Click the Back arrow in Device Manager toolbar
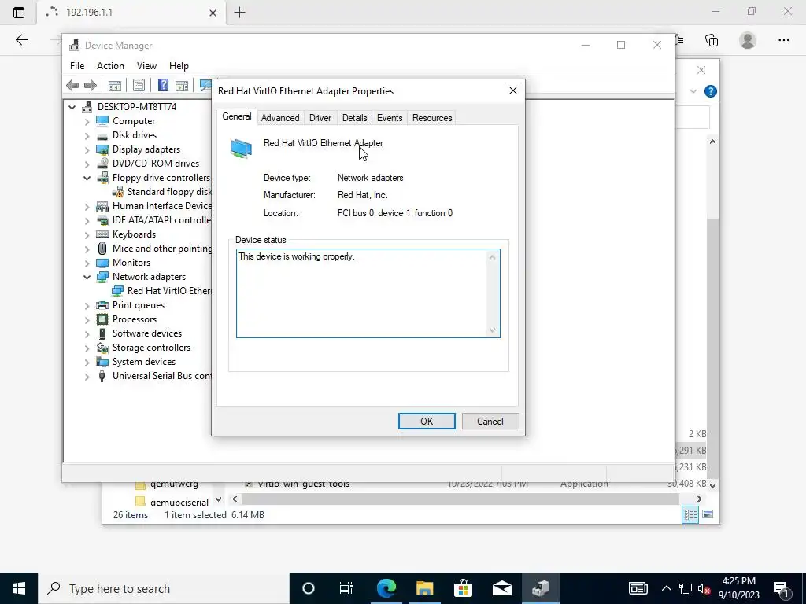The image size is (806, 604). coord(72,85)
